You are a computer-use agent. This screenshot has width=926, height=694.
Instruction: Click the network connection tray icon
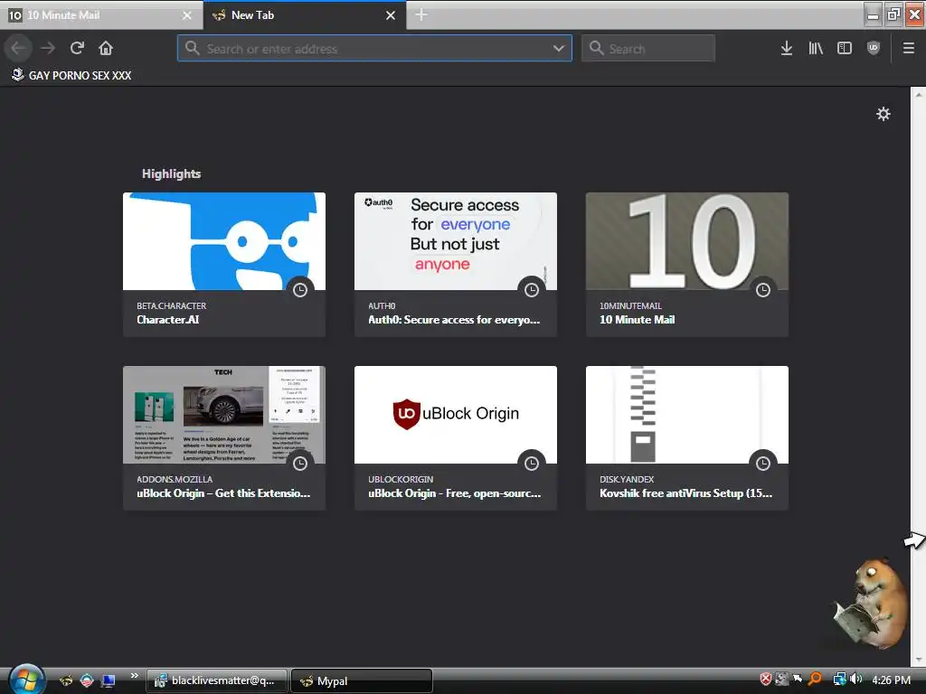click(x=839, y=680)
